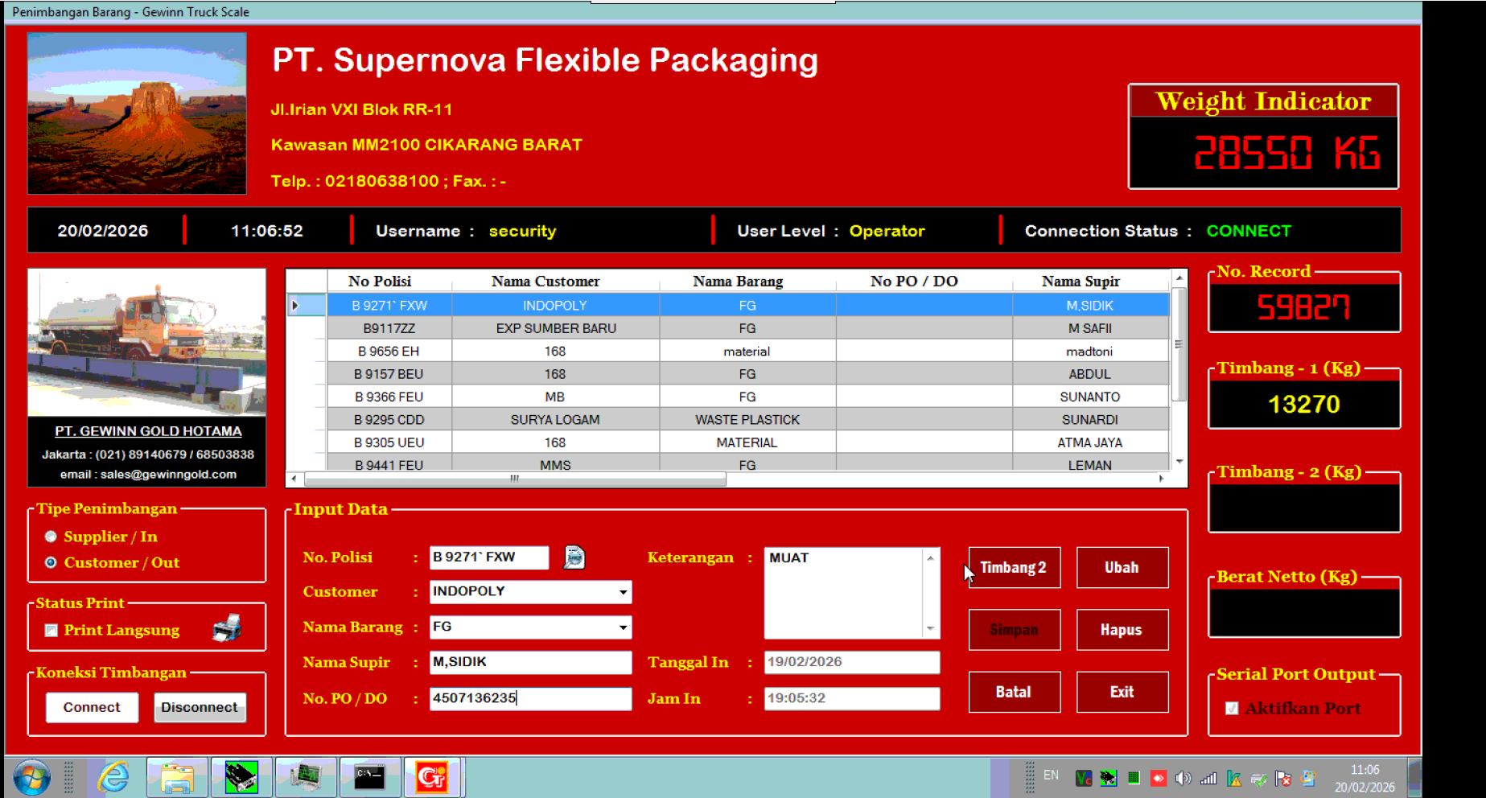Click the No. Polisi input field

click(x=489, y=557)
